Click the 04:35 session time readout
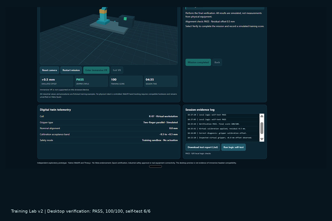 161,81
